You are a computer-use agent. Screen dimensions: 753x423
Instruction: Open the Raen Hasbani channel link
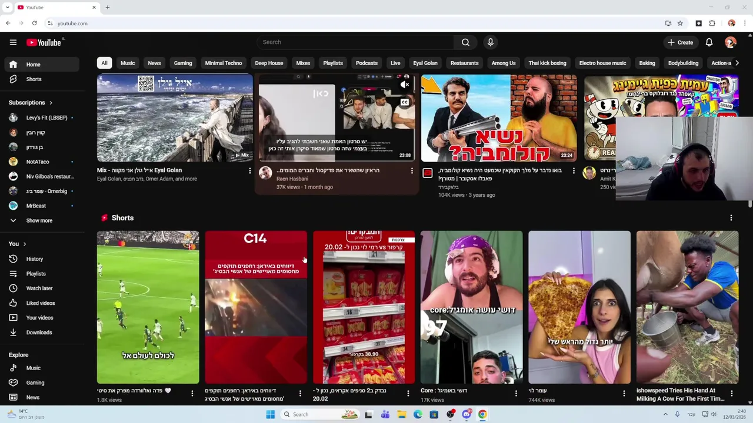point(291,179)
